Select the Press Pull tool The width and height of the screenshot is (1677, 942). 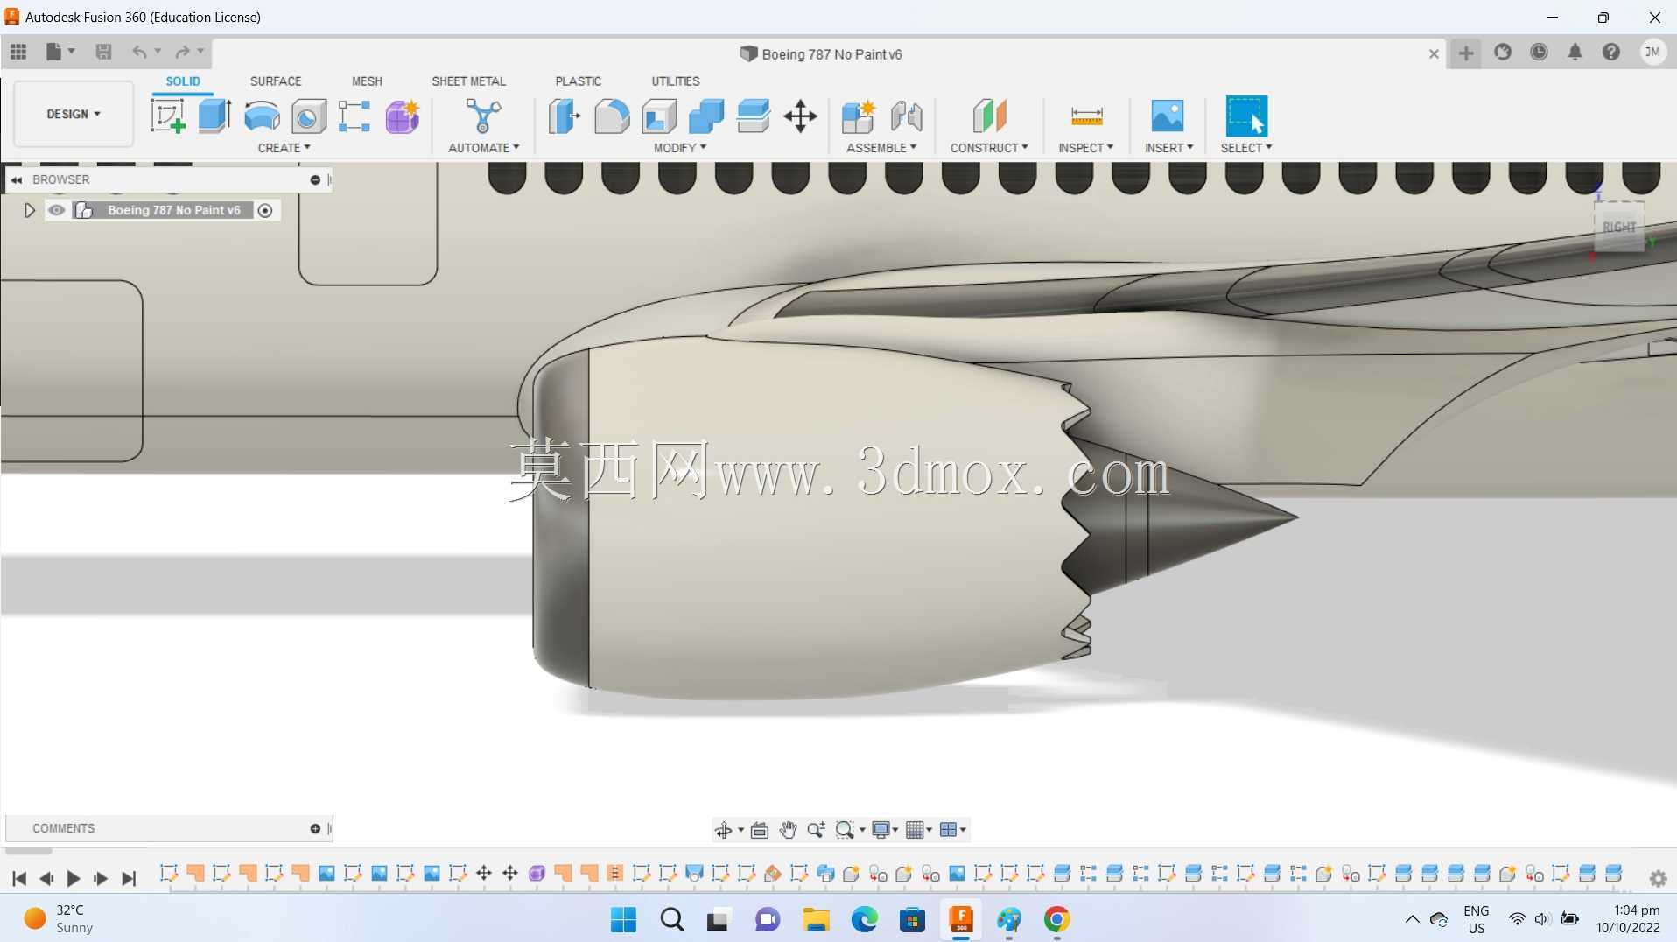[565, 116]
